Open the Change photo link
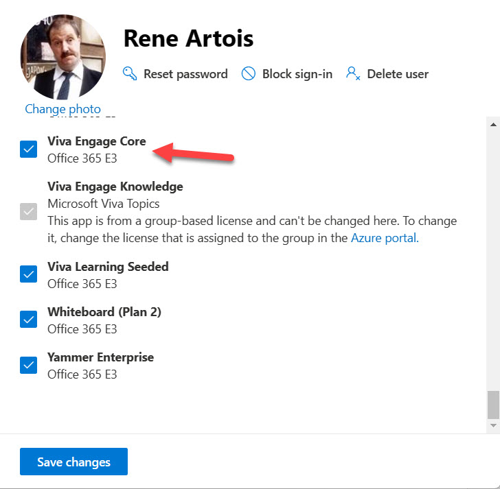500x489 pixels. [x=62, y=109]
